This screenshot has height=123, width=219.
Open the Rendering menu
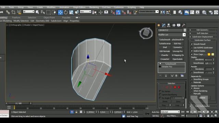(94, 7)
